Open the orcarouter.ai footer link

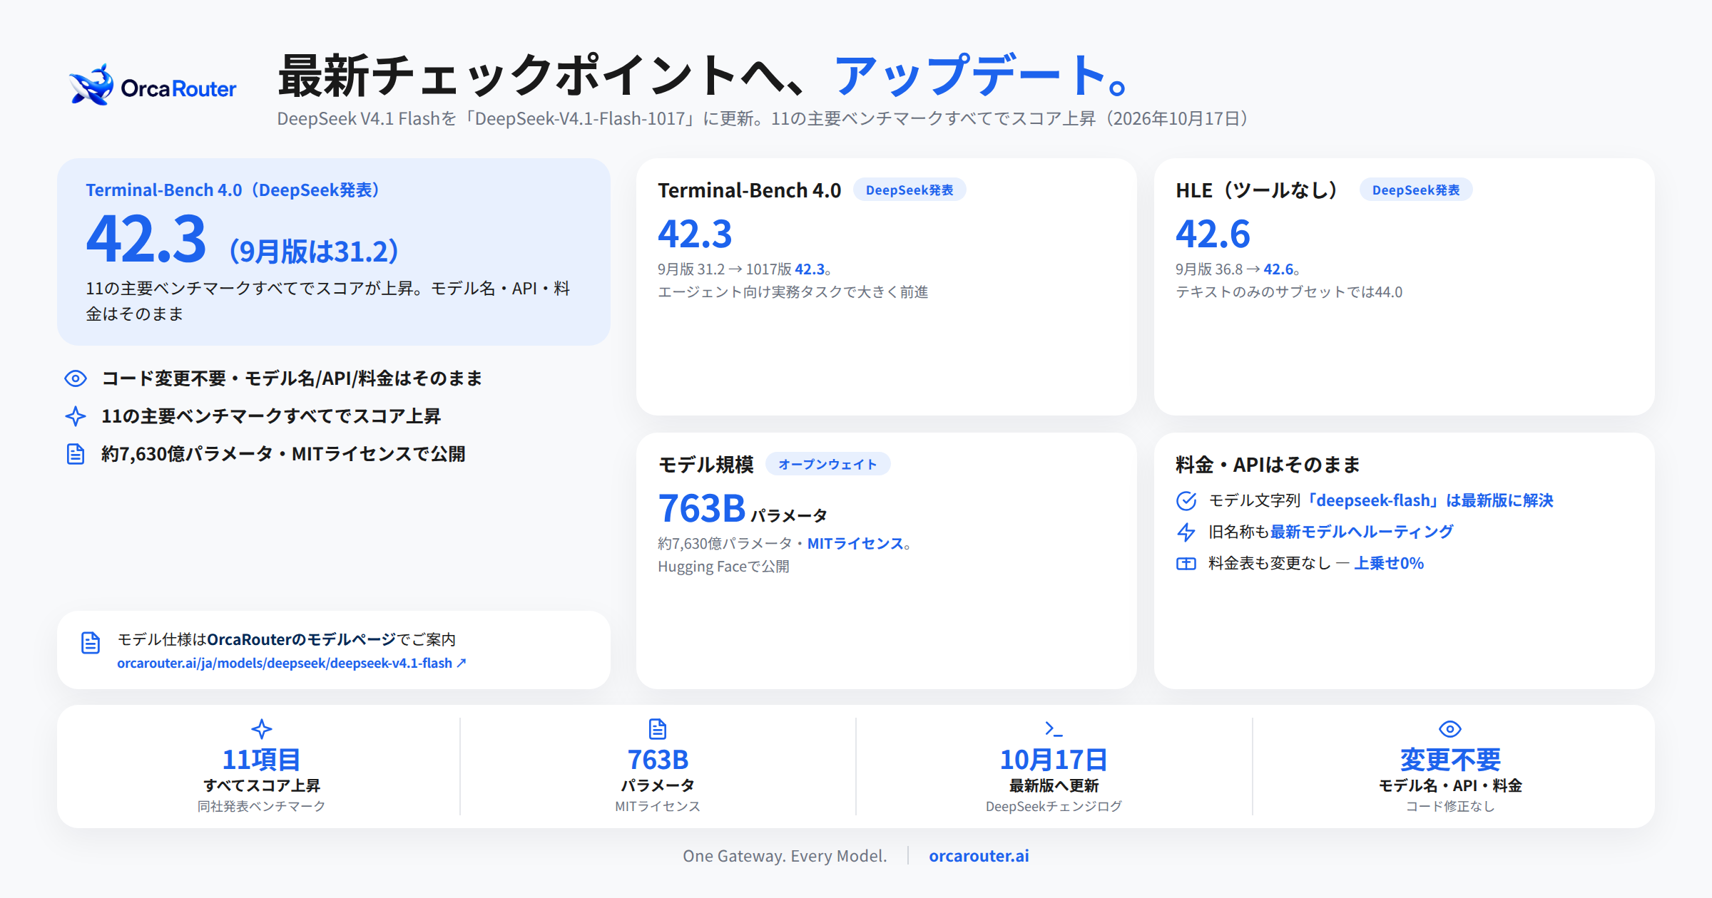click(x=979, y=856)
